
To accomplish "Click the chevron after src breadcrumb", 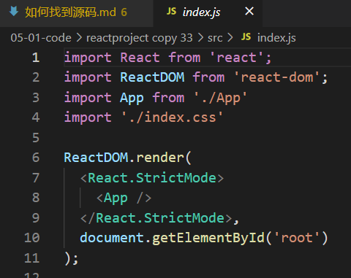I will pos(230,38).
